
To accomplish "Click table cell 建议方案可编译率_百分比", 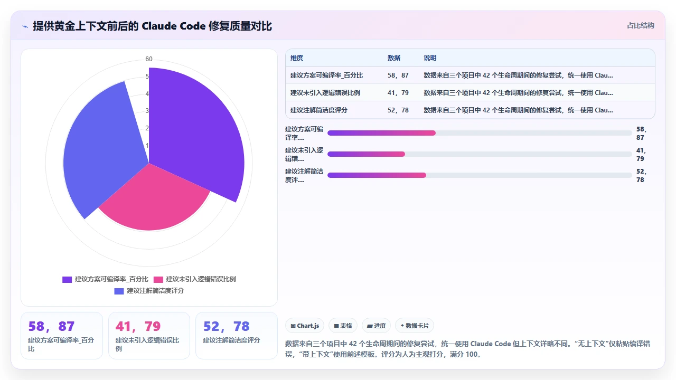I will pyautogui.click(x=326, y=75).
